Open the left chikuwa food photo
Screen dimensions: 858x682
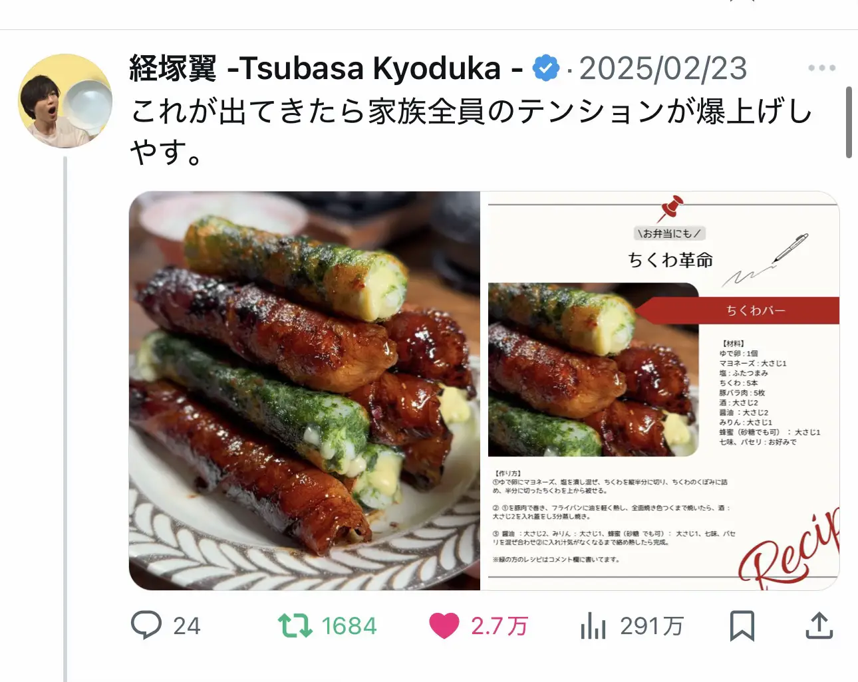[305, 390]
